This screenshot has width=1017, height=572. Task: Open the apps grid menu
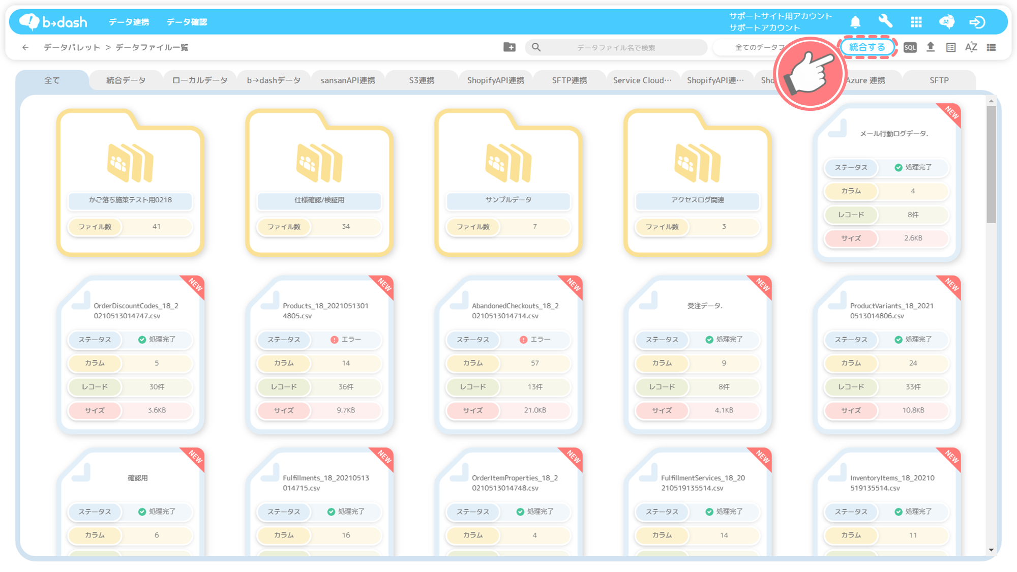(x=916, y=22)
